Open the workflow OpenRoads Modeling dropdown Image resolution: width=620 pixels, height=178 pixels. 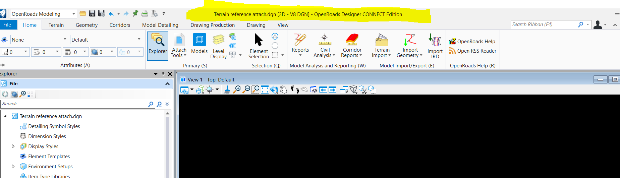point(73,14)
